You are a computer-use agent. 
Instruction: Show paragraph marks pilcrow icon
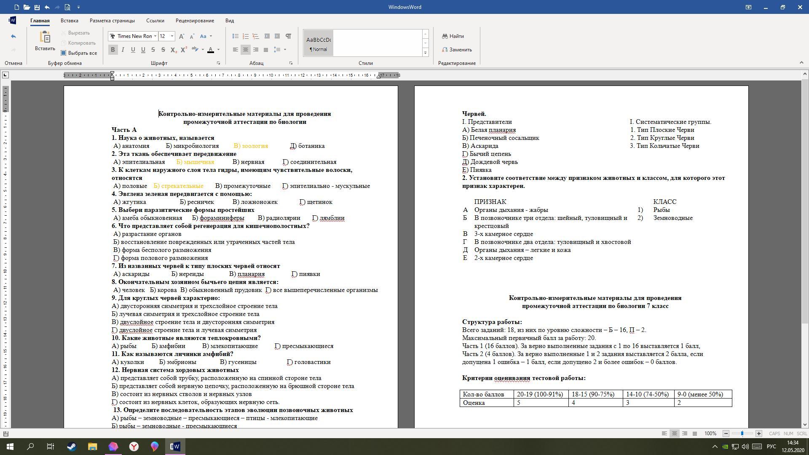coord(288,36)
